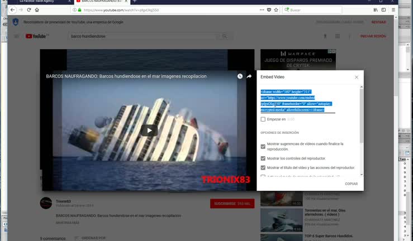Click the SUSCRIBIRSE subscribe button
Image resolution: width=413 pixels, height=241 pixels.
[232, 204]
